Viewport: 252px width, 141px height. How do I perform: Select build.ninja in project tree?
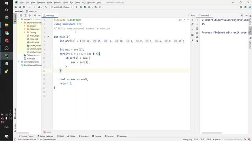point(33,42)
